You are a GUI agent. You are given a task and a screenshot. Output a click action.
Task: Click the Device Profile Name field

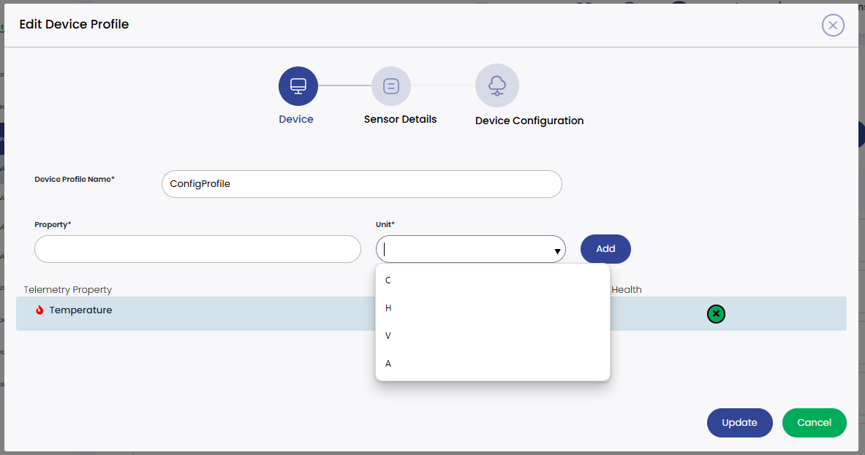click(x=361, y=184)
